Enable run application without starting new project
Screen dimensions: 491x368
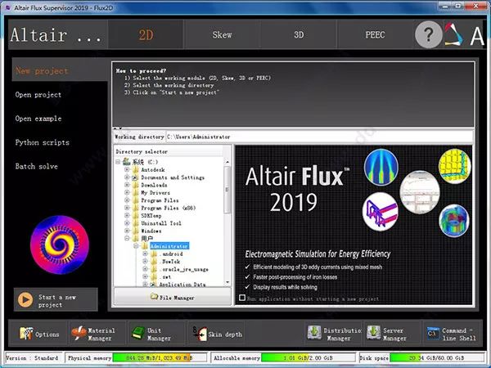click(x=241, y=298)
